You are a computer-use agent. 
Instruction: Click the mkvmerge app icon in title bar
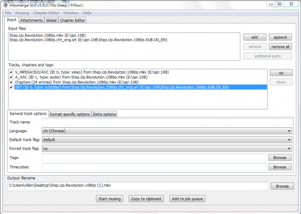click(6, 5)
